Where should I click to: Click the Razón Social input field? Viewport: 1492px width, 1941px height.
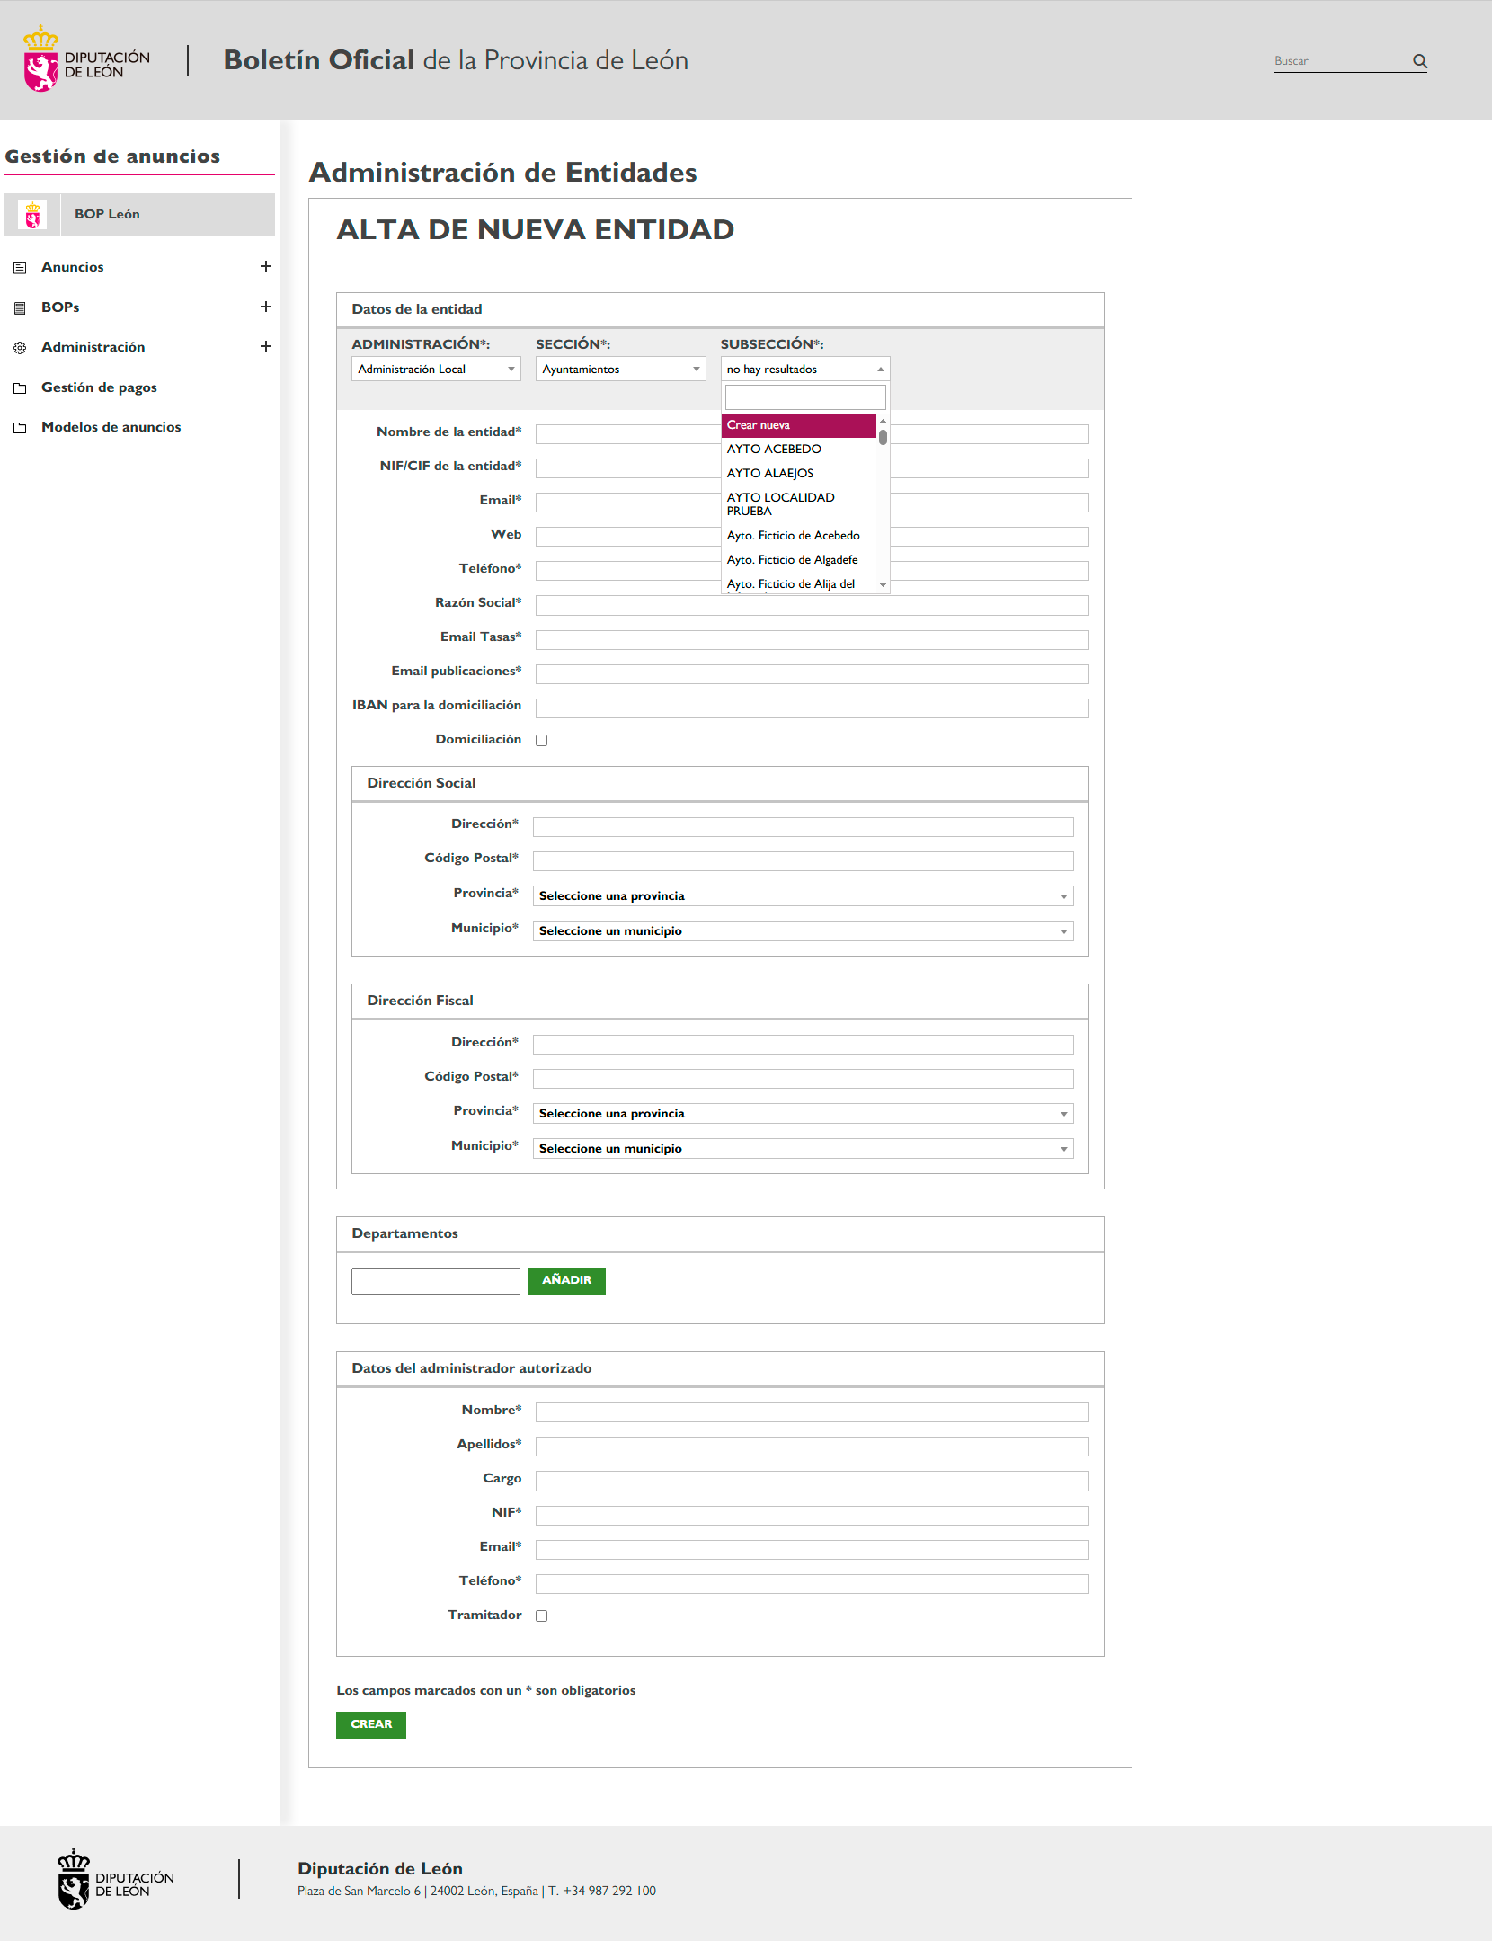[x=812, y=606]
